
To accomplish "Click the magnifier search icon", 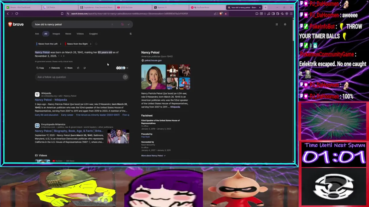I will pyautogui.click(x=122, y=24).
